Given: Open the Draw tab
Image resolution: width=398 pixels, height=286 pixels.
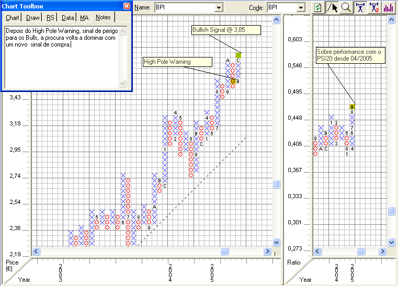Looking at the screenshot, I should [32, 18].
